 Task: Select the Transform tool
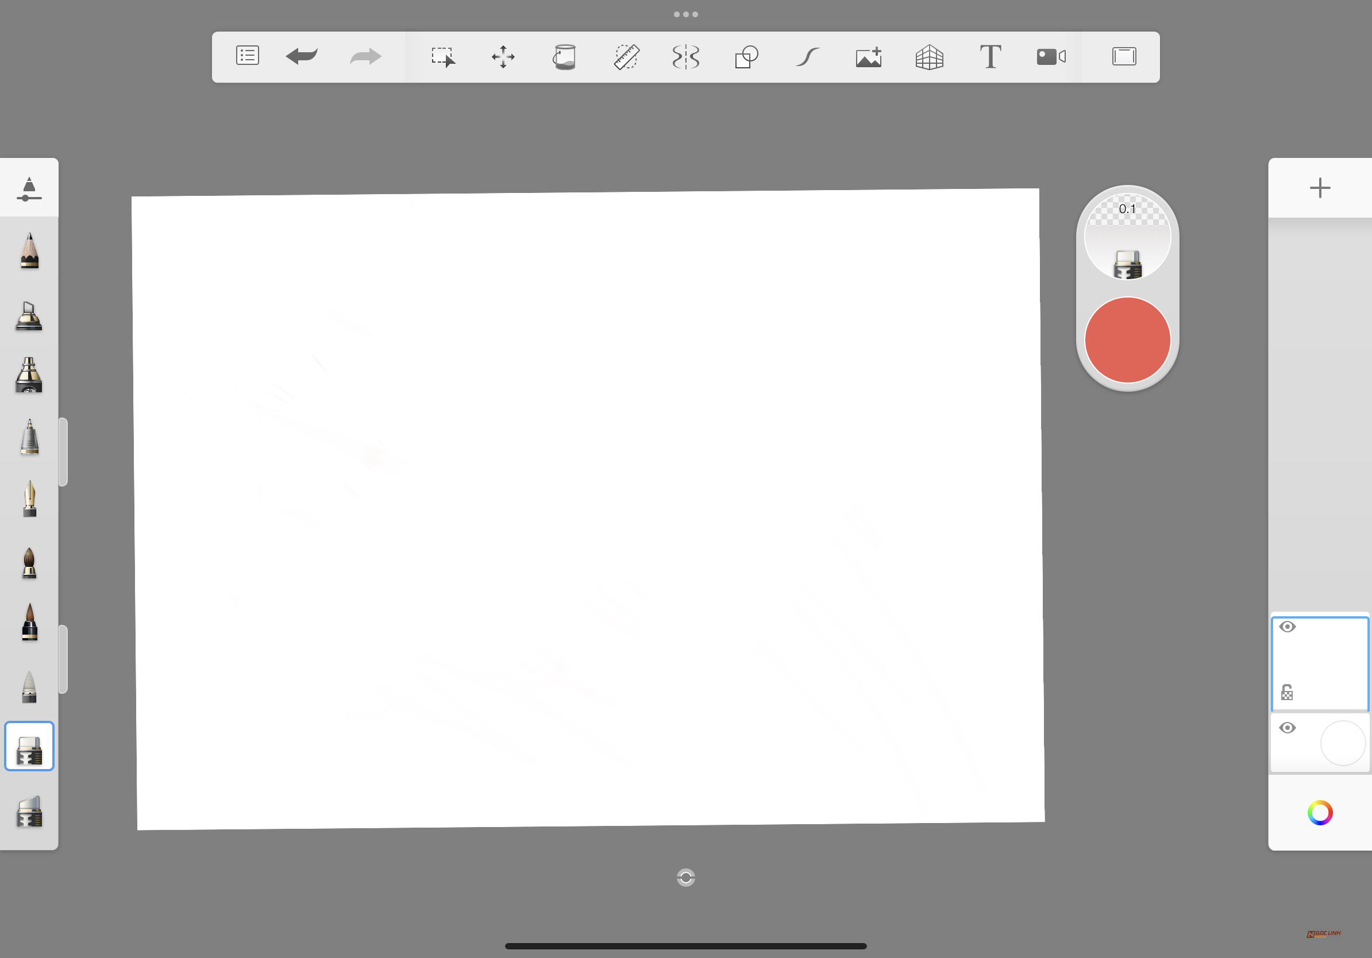coord(503,57)
